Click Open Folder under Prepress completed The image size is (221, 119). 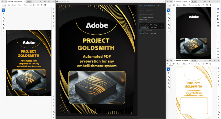coord(153,33)
